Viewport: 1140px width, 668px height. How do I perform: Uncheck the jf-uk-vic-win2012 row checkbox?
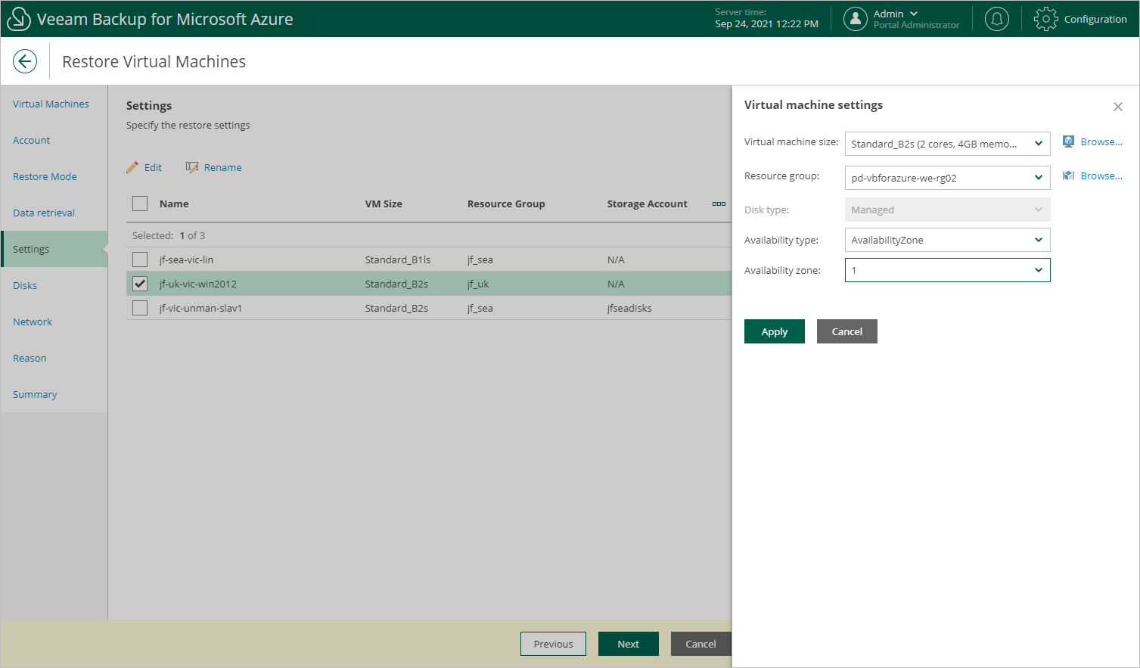(x=140, y=284)
